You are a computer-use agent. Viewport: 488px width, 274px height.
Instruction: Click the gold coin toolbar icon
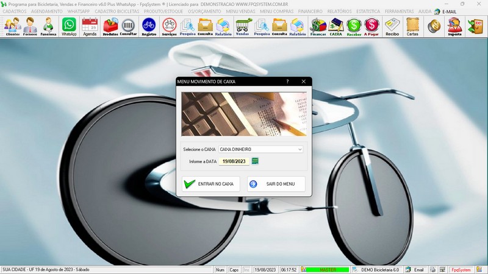tap(434, 26)
